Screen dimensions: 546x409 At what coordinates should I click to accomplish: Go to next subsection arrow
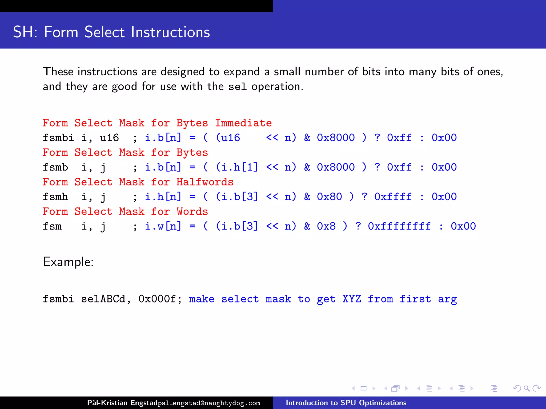point(439,388)
